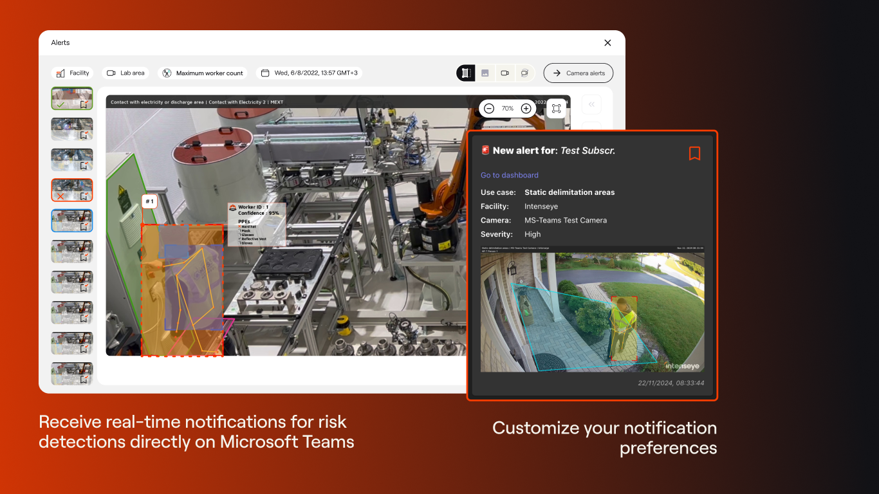
Task: Select the #1 worker detection badge
Action: tap(149, 201)
